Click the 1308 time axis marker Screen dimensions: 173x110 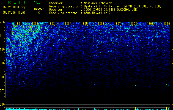click(134, 24)
